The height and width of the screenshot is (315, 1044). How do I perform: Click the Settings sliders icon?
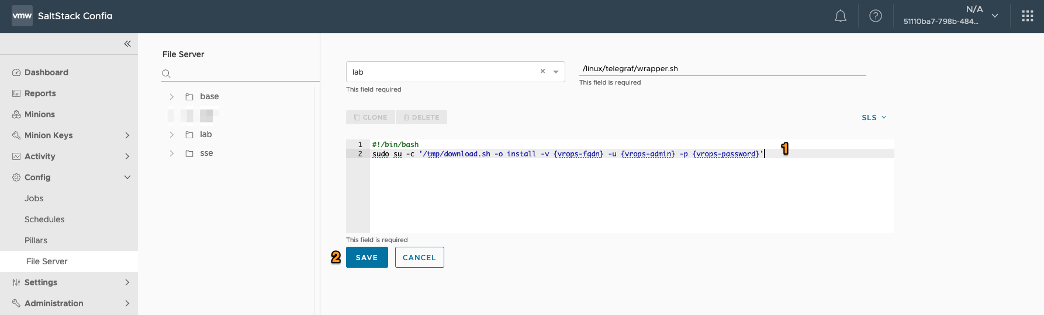pyautogui.click(x=16, y=282)
